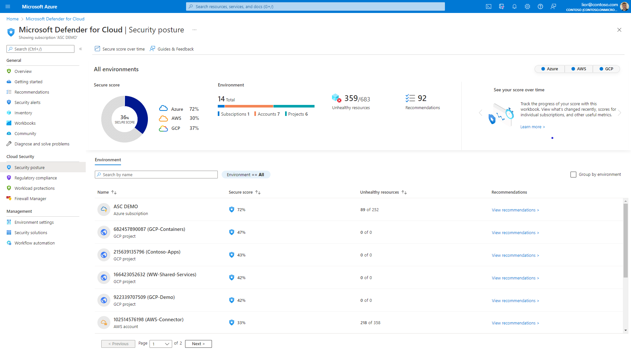Image resolution: width=631 pixels, height=352 pixels.
Task: Click the Recommendations list icon in the sidebar
Action: (x=9, y=92)
